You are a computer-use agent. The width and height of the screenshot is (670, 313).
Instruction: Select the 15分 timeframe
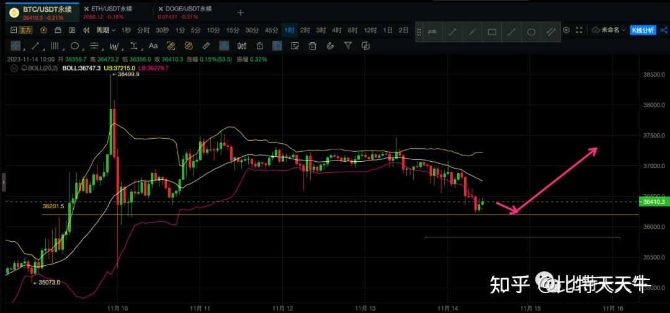[x=233, y=30]
